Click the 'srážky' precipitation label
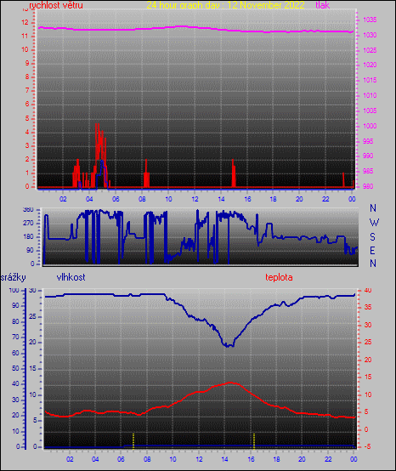 (14, 277)
